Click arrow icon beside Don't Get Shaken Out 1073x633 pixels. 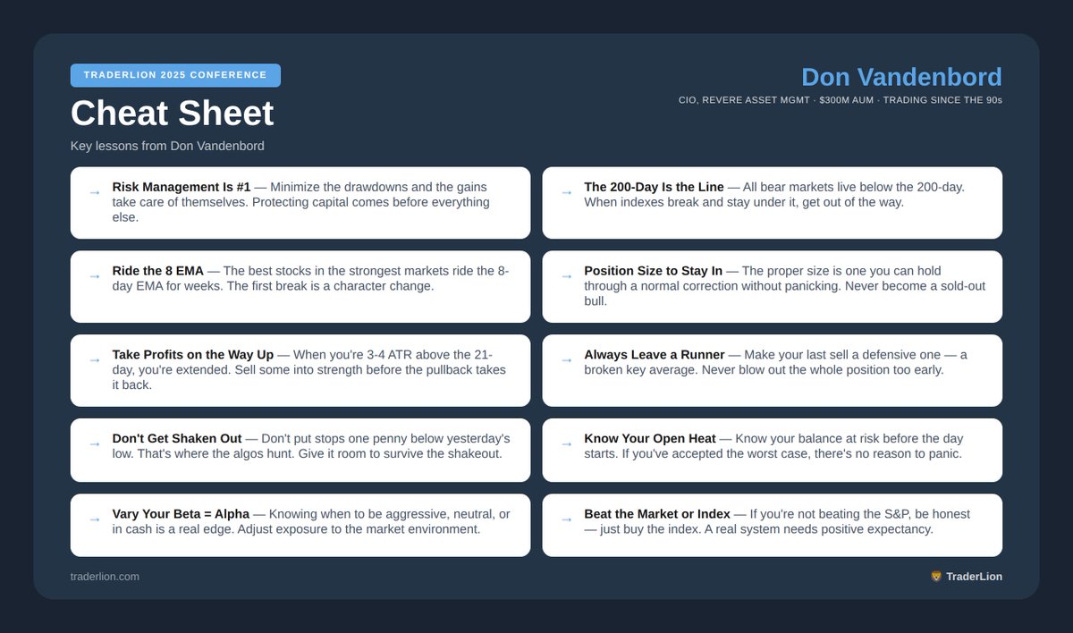(94, 444)
